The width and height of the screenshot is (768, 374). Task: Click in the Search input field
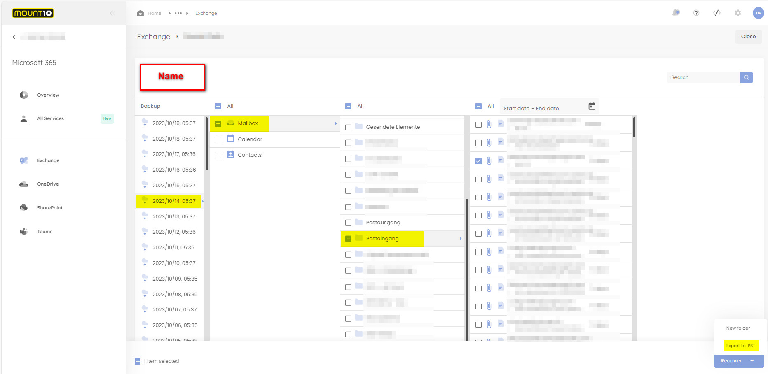(703, 77)
